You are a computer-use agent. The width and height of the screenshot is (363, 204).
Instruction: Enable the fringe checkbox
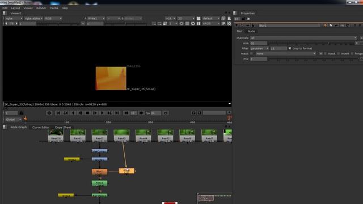352,54
